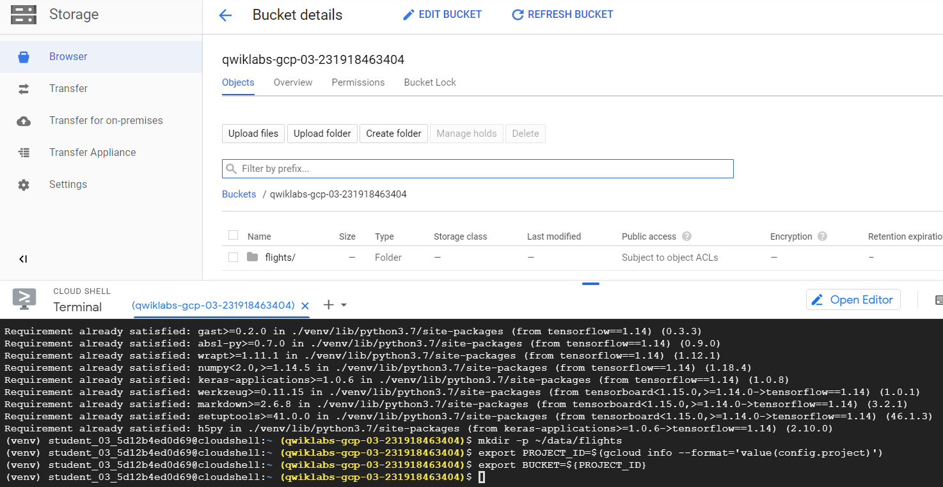The width and height of the screenshot is (943, 487).
Task: Close the qwiklabs Cloud Shell terminal tab
Action: [x=305, y=305]
